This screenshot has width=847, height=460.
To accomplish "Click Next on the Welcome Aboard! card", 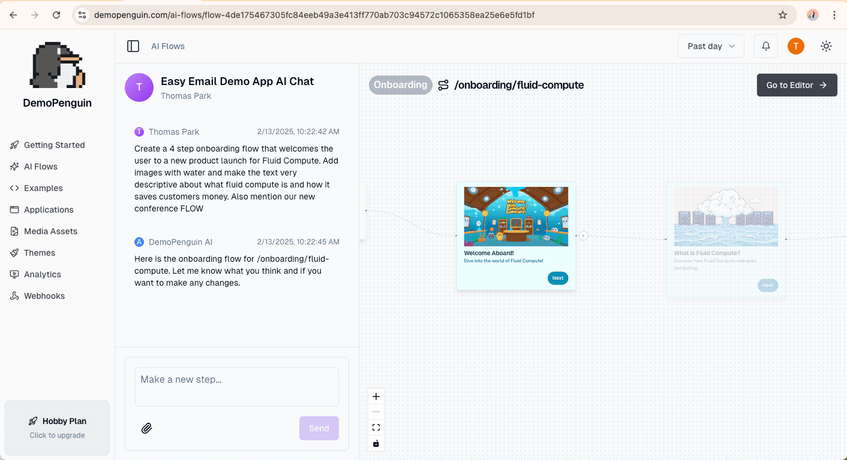I will click(558, 278).
